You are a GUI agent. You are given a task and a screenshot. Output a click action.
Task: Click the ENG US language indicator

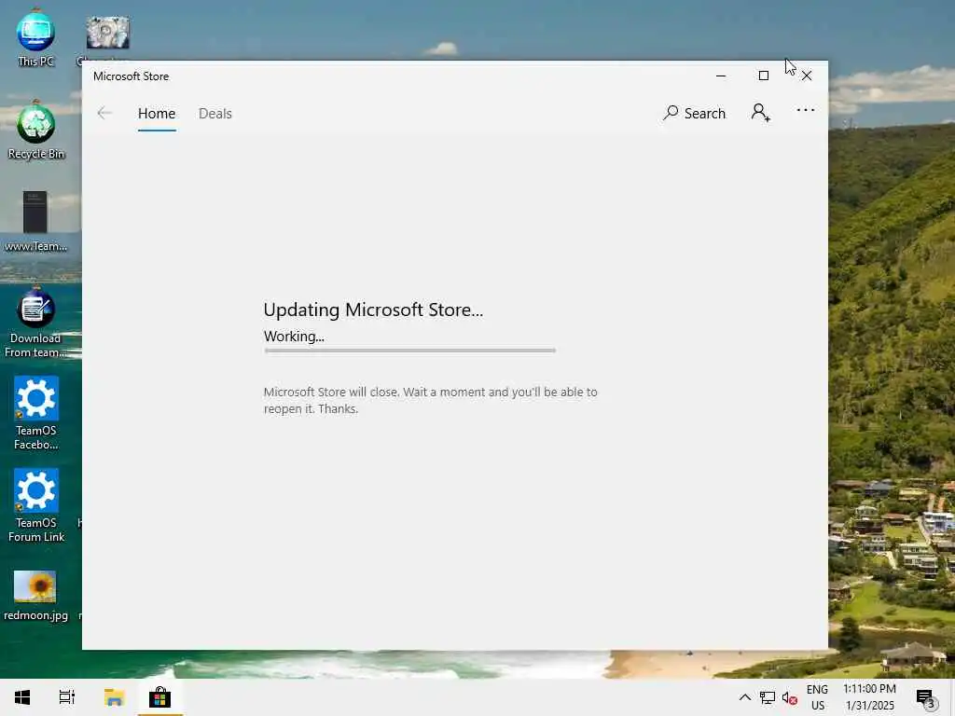(817, 697)
